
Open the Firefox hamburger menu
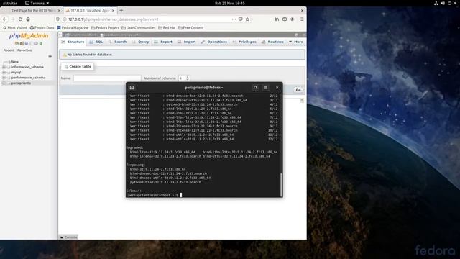click(x=302, y=19)
